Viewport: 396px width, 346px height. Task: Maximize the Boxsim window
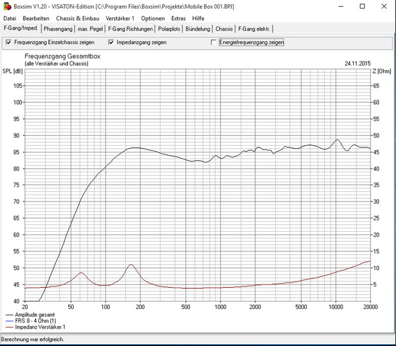[x=362, y=7]
